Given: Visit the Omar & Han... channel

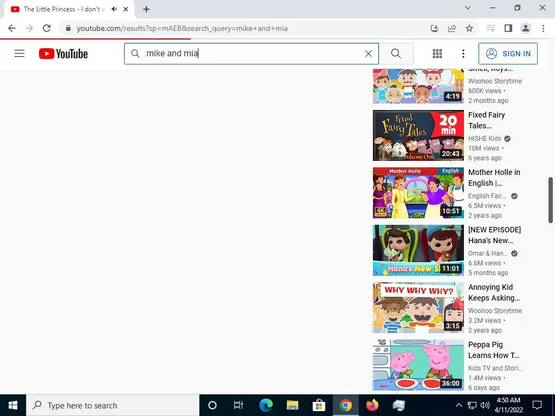Looking at the screenshot, I should point(488,253).
